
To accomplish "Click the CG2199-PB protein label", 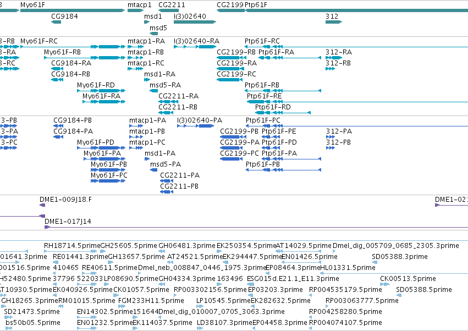I will click(x=239, y=131).
